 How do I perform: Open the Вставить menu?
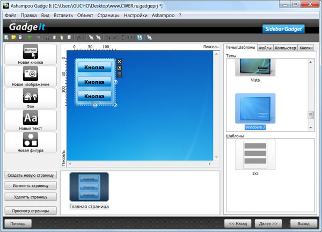[63, 16]
